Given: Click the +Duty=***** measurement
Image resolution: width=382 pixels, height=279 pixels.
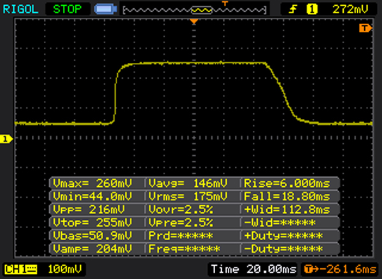Looking at the screenshot, I should (x=283, y=235).
